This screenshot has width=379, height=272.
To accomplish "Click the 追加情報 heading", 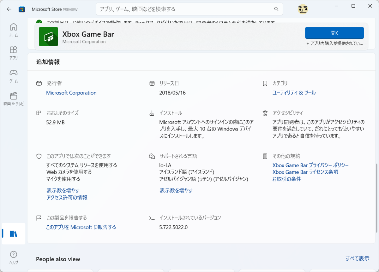I will click(x=48, y=62).
